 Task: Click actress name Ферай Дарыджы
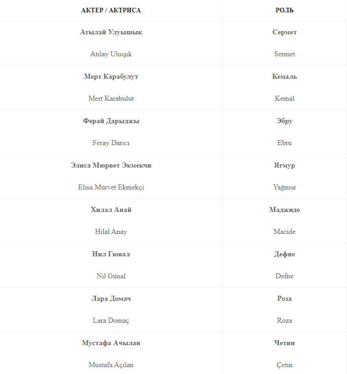111,121
